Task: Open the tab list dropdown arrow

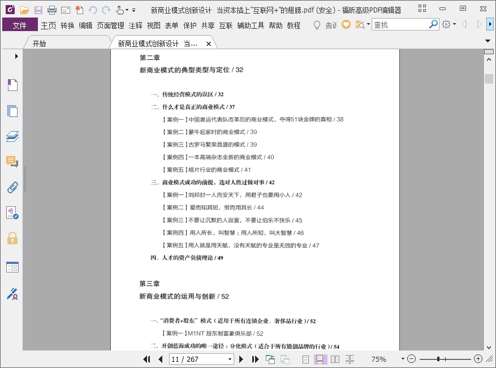Action: (488, 41)
